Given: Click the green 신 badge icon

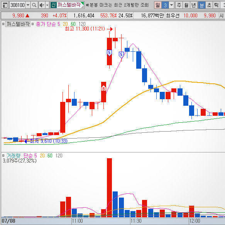Looking at the screenshot, I should coord(54,5).
